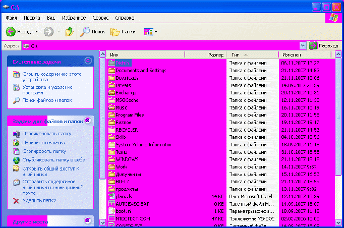This screenshot has width=344, height=228.
Task: Click the grey Forward arrow icon
Action: (x=48, y=32)
